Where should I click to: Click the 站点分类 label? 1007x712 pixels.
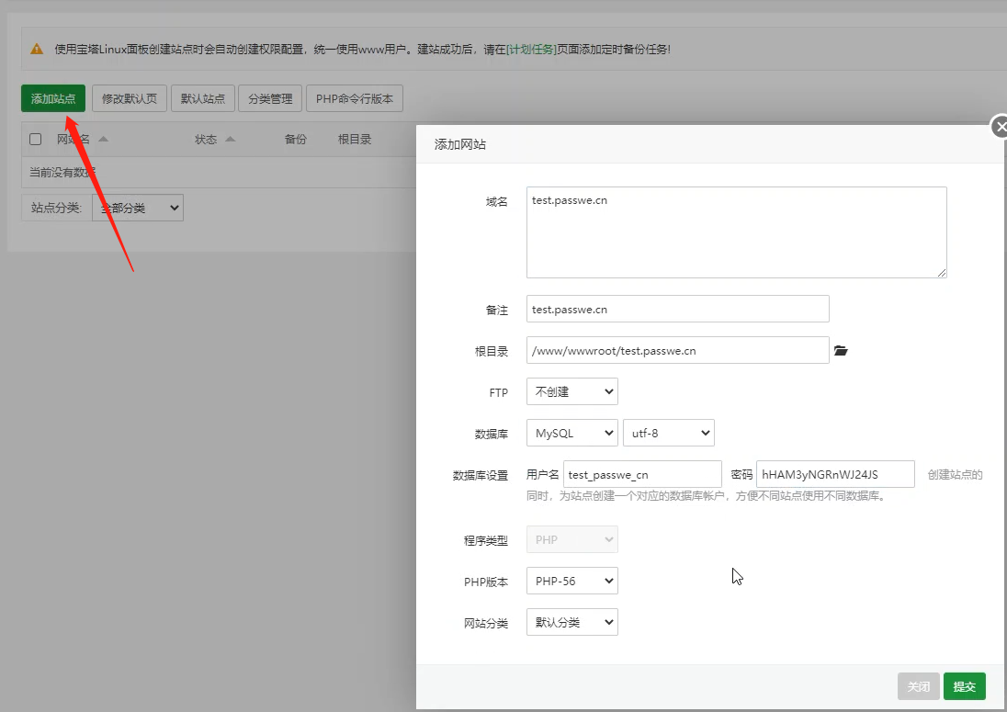tap(57, 208)
